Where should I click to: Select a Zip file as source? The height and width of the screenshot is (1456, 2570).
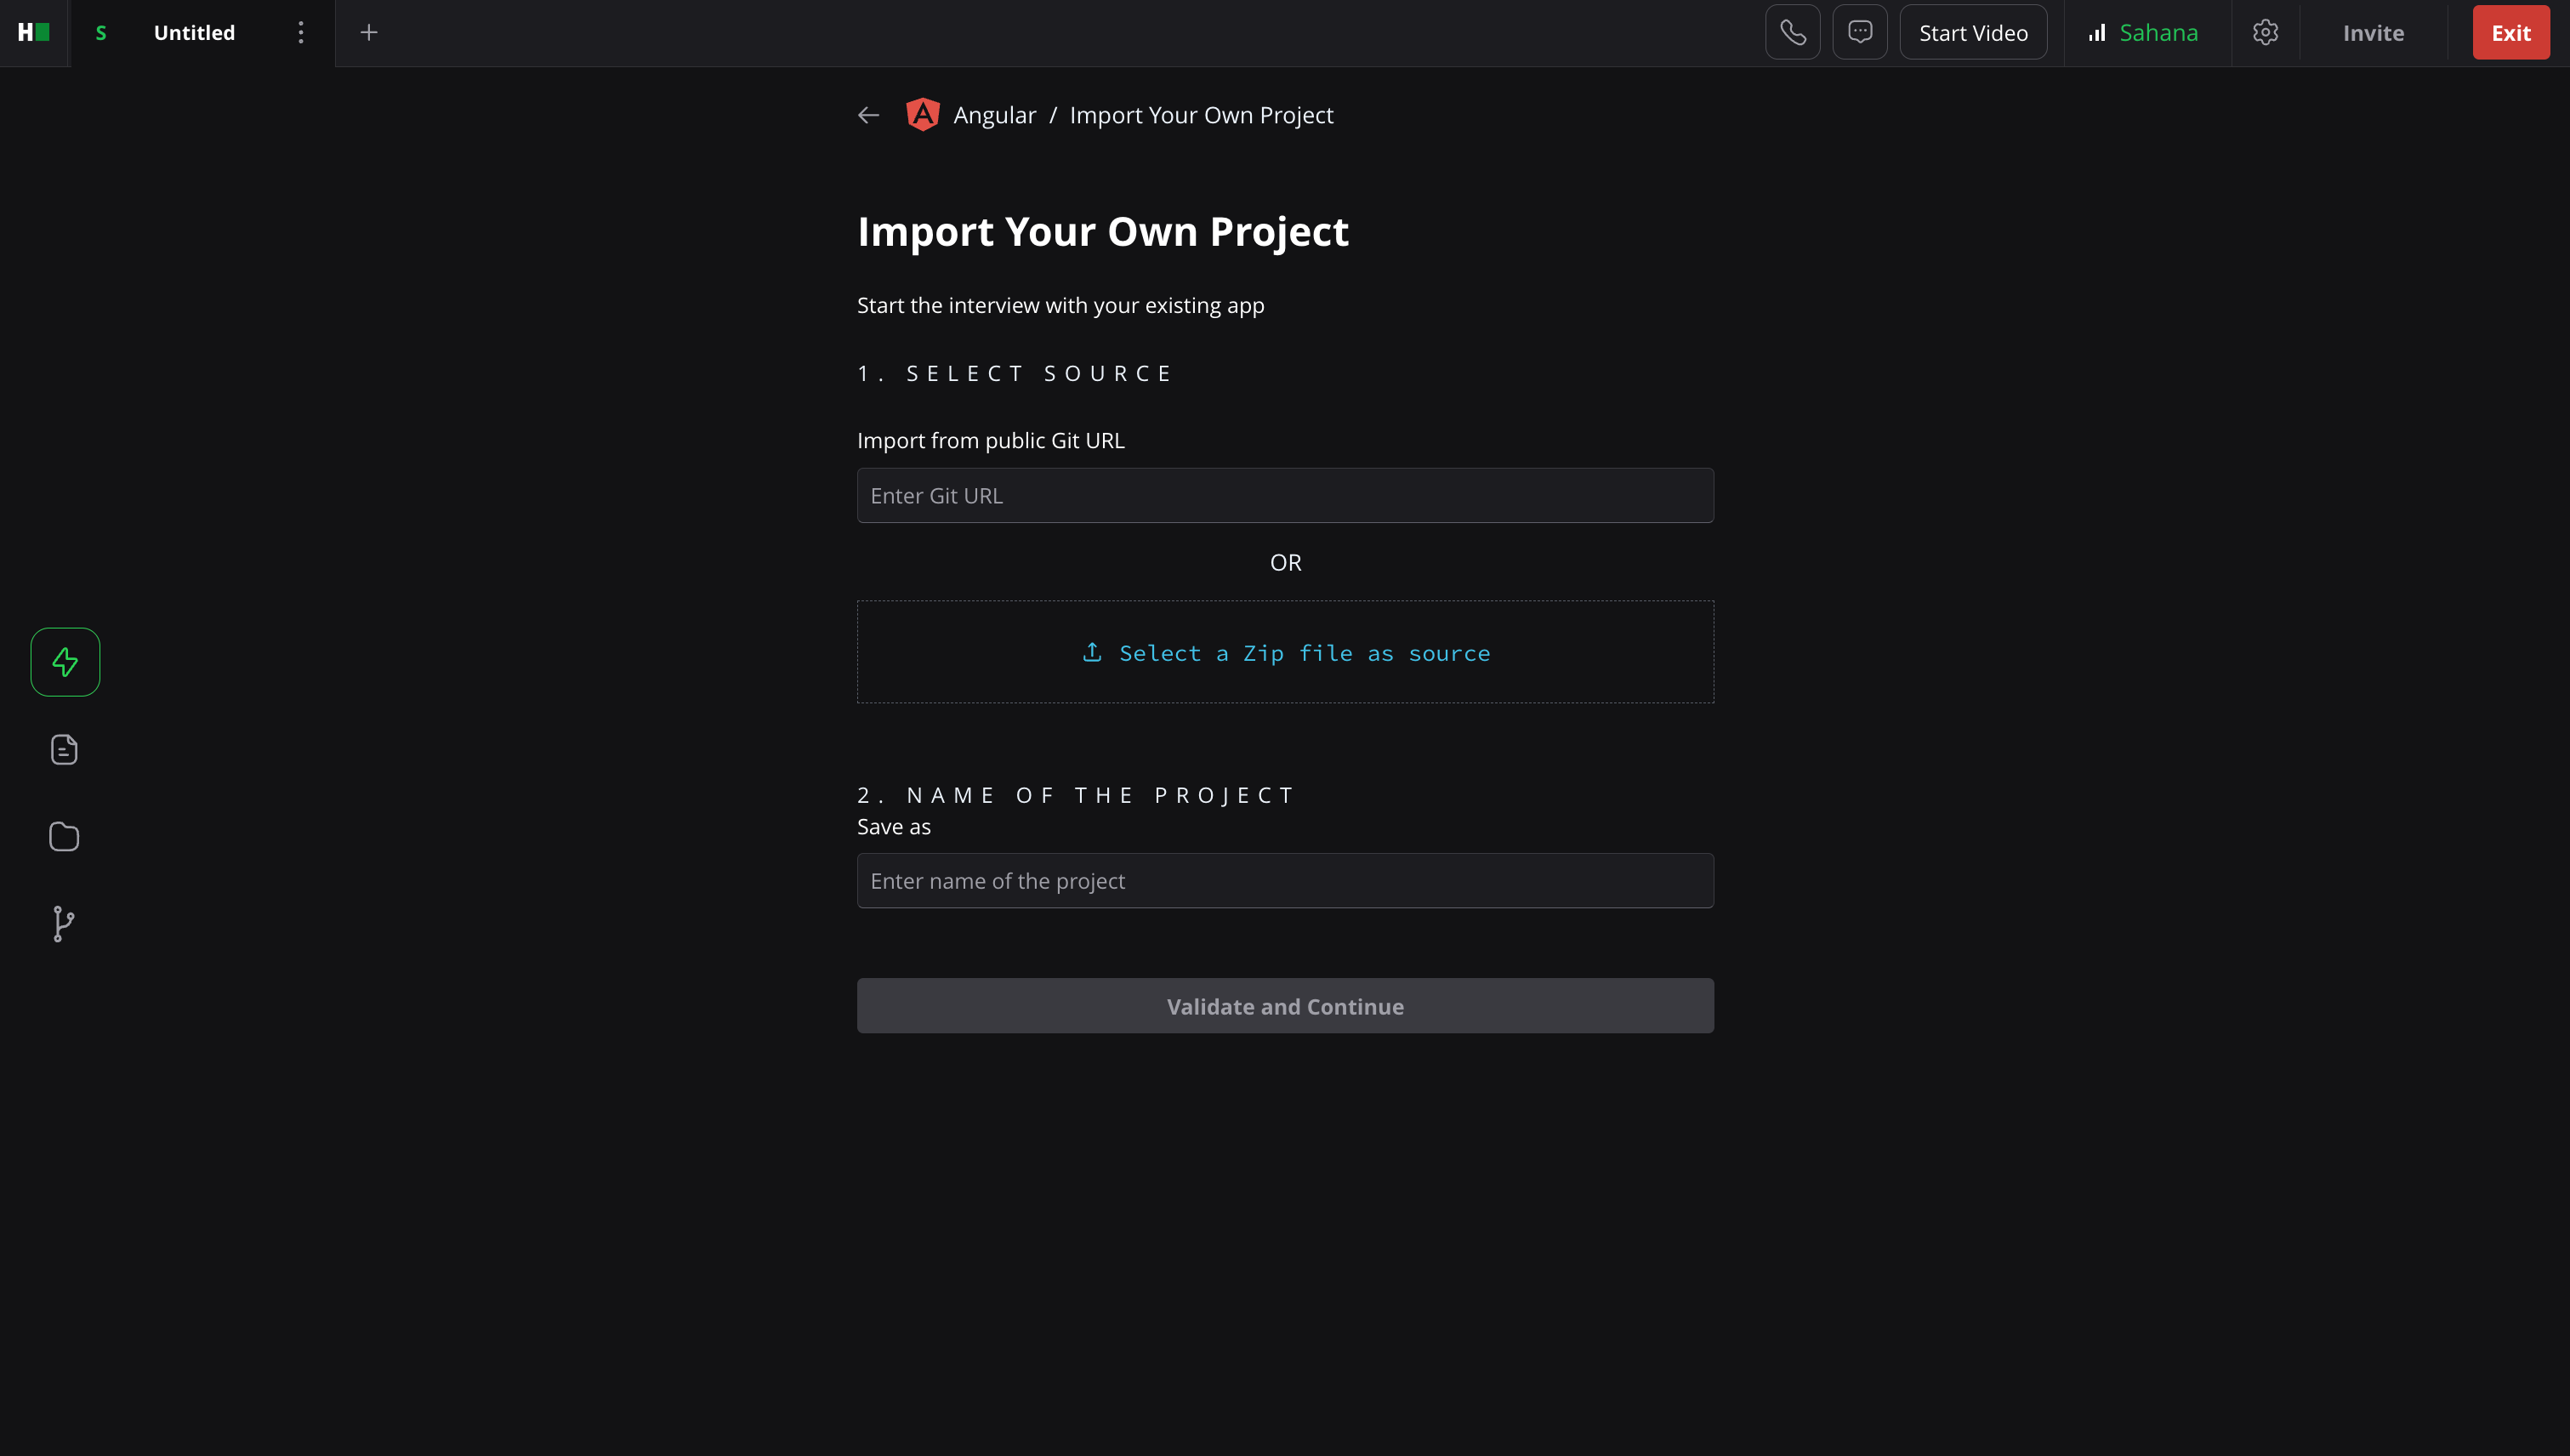coord(1285,652)
